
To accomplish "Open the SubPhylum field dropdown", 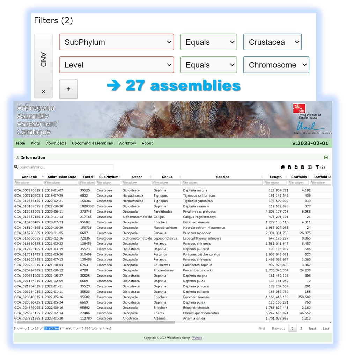I will pyautogui.click(x=116, y=42).
